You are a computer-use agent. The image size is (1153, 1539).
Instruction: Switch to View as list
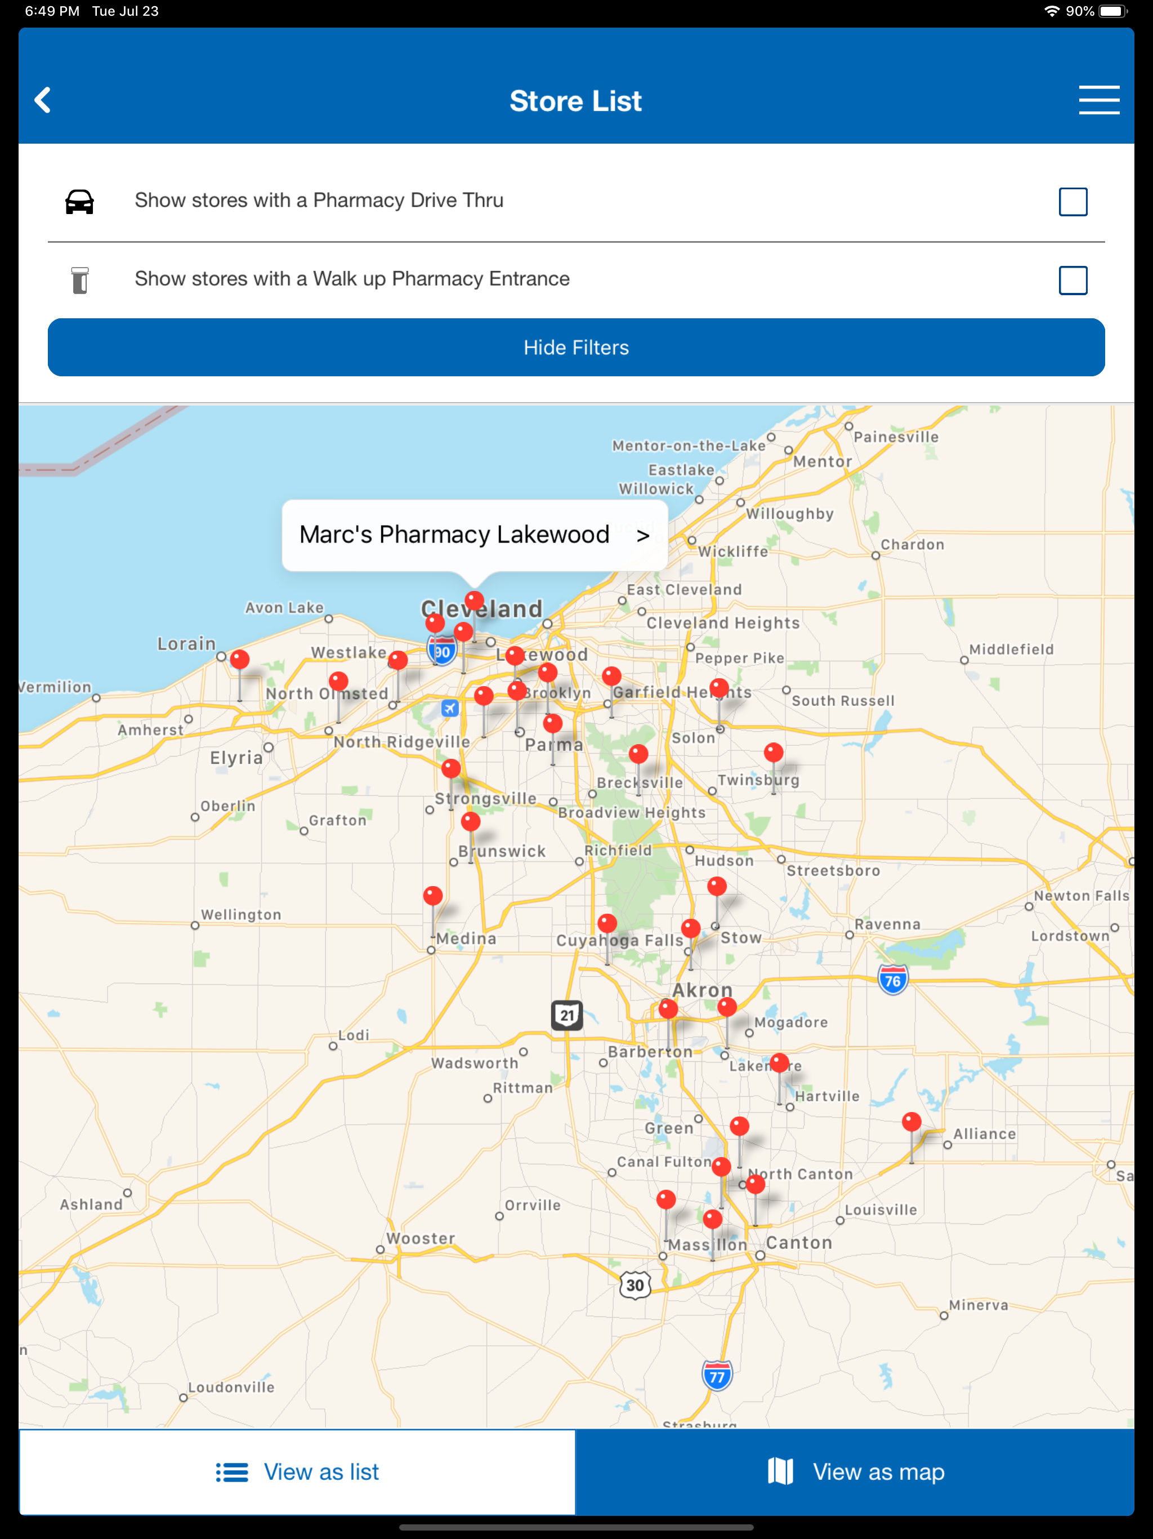(297, 1471)
